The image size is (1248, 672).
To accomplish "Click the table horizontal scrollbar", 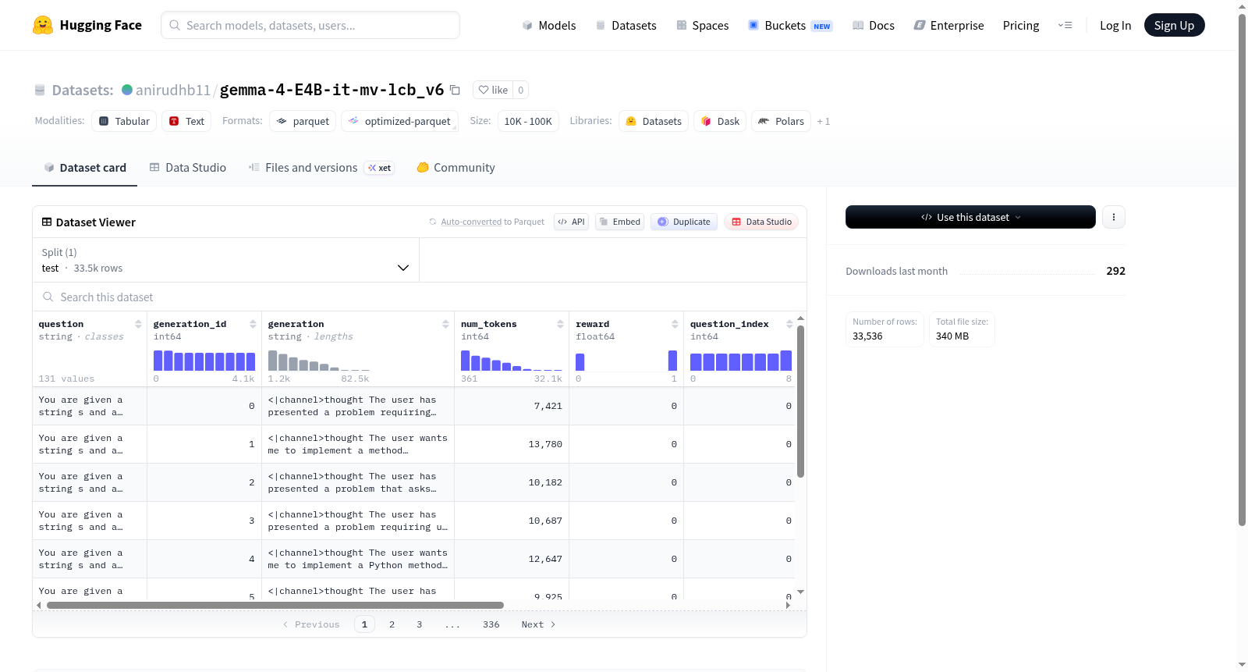I will pyautogui.click(x=275, y=605).
